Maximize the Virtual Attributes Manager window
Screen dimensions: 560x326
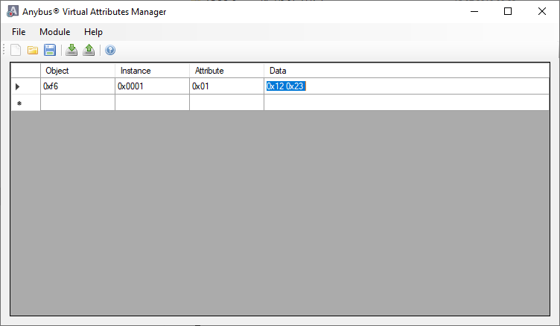click(x=508, y=11)
